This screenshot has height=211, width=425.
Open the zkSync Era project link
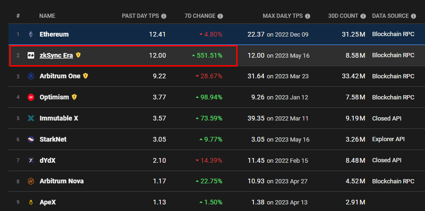[56, 55]
